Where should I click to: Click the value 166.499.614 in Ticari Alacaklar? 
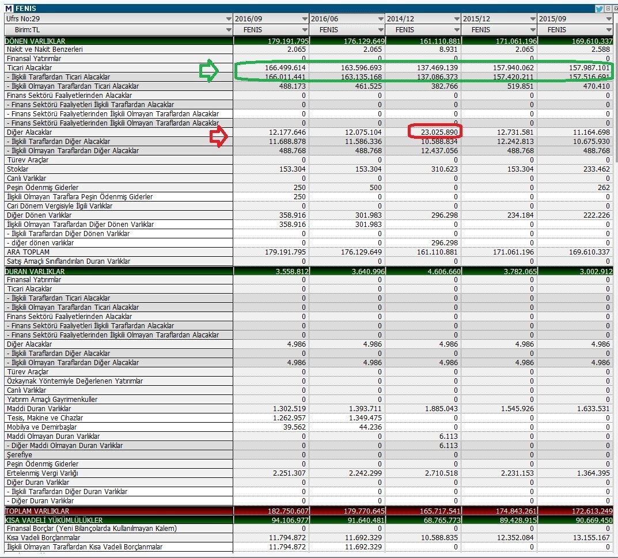point(285,68)
